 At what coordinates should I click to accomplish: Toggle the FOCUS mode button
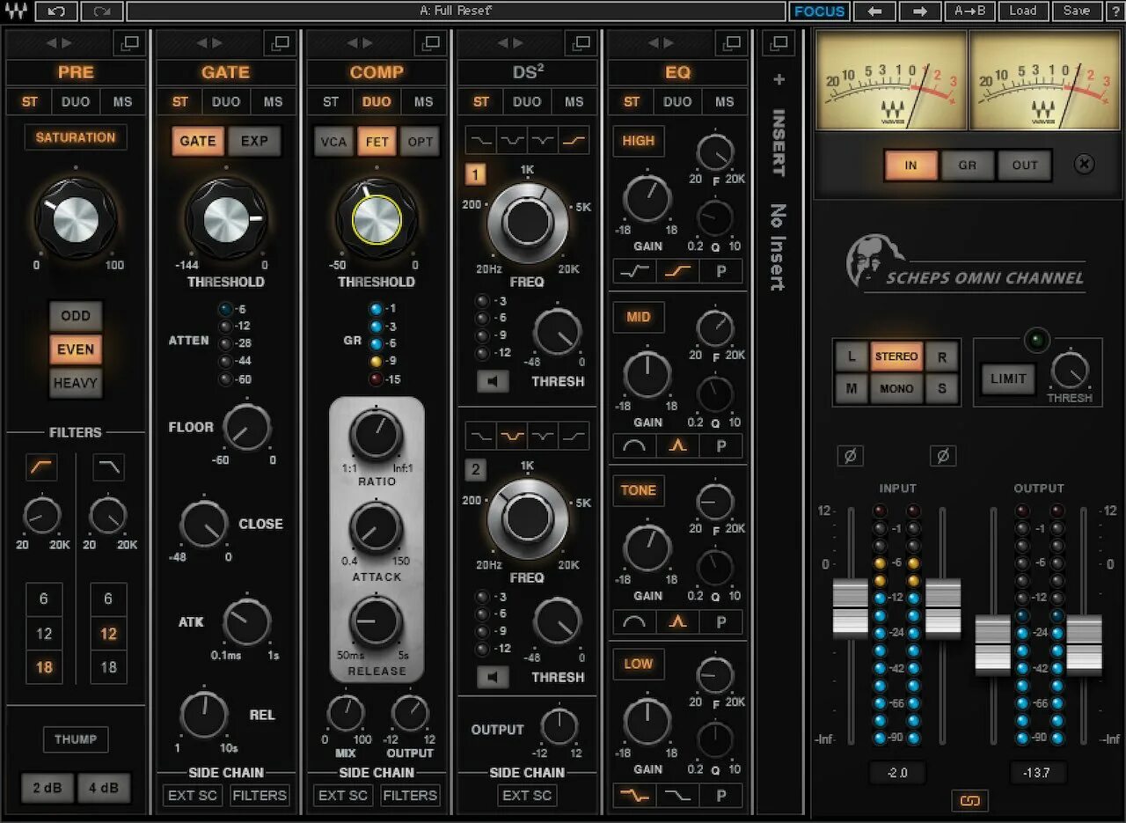point(820,11)
